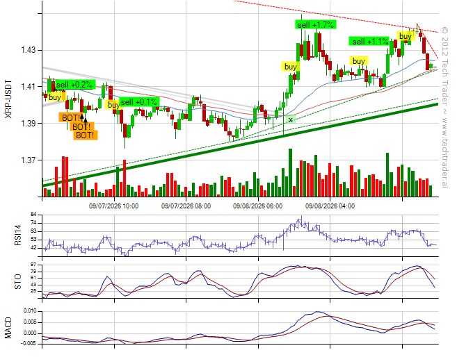Click the XRP-USDT axis title
Image resolution: width=457 pixels, height=357 pixels.
tap(9, 99)
